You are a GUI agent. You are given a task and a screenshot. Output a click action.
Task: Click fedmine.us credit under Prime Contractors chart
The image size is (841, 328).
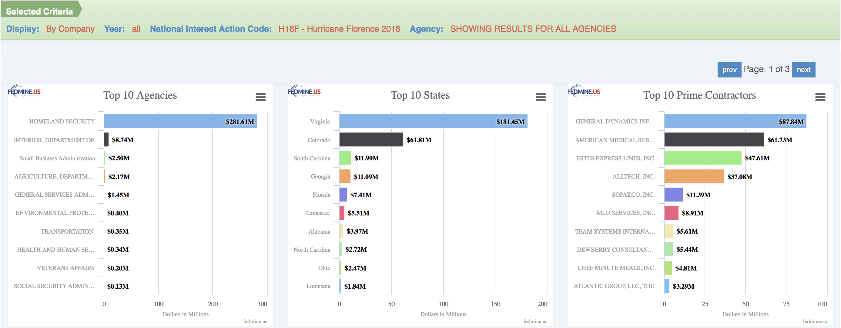(x=815, y=321)
